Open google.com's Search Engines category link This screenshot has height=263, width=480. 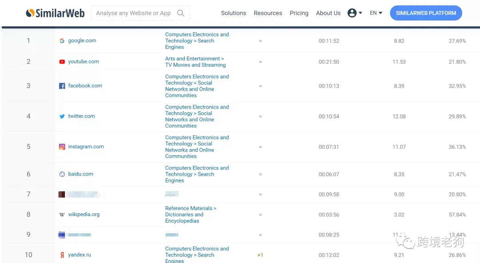(197, 41)
